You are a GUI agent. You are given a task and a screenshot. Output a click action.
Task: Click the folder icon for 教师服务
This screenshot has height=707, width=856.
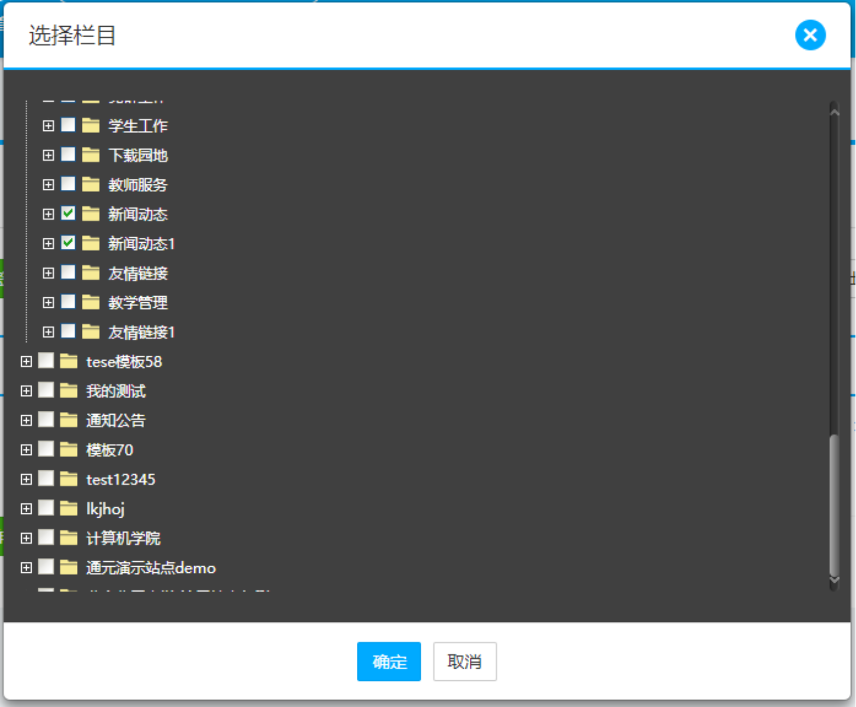[x=91, y=184]
